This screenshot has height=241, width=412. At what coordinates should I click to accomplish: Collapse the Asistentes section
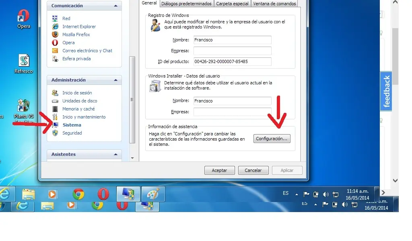coord(115,155)
